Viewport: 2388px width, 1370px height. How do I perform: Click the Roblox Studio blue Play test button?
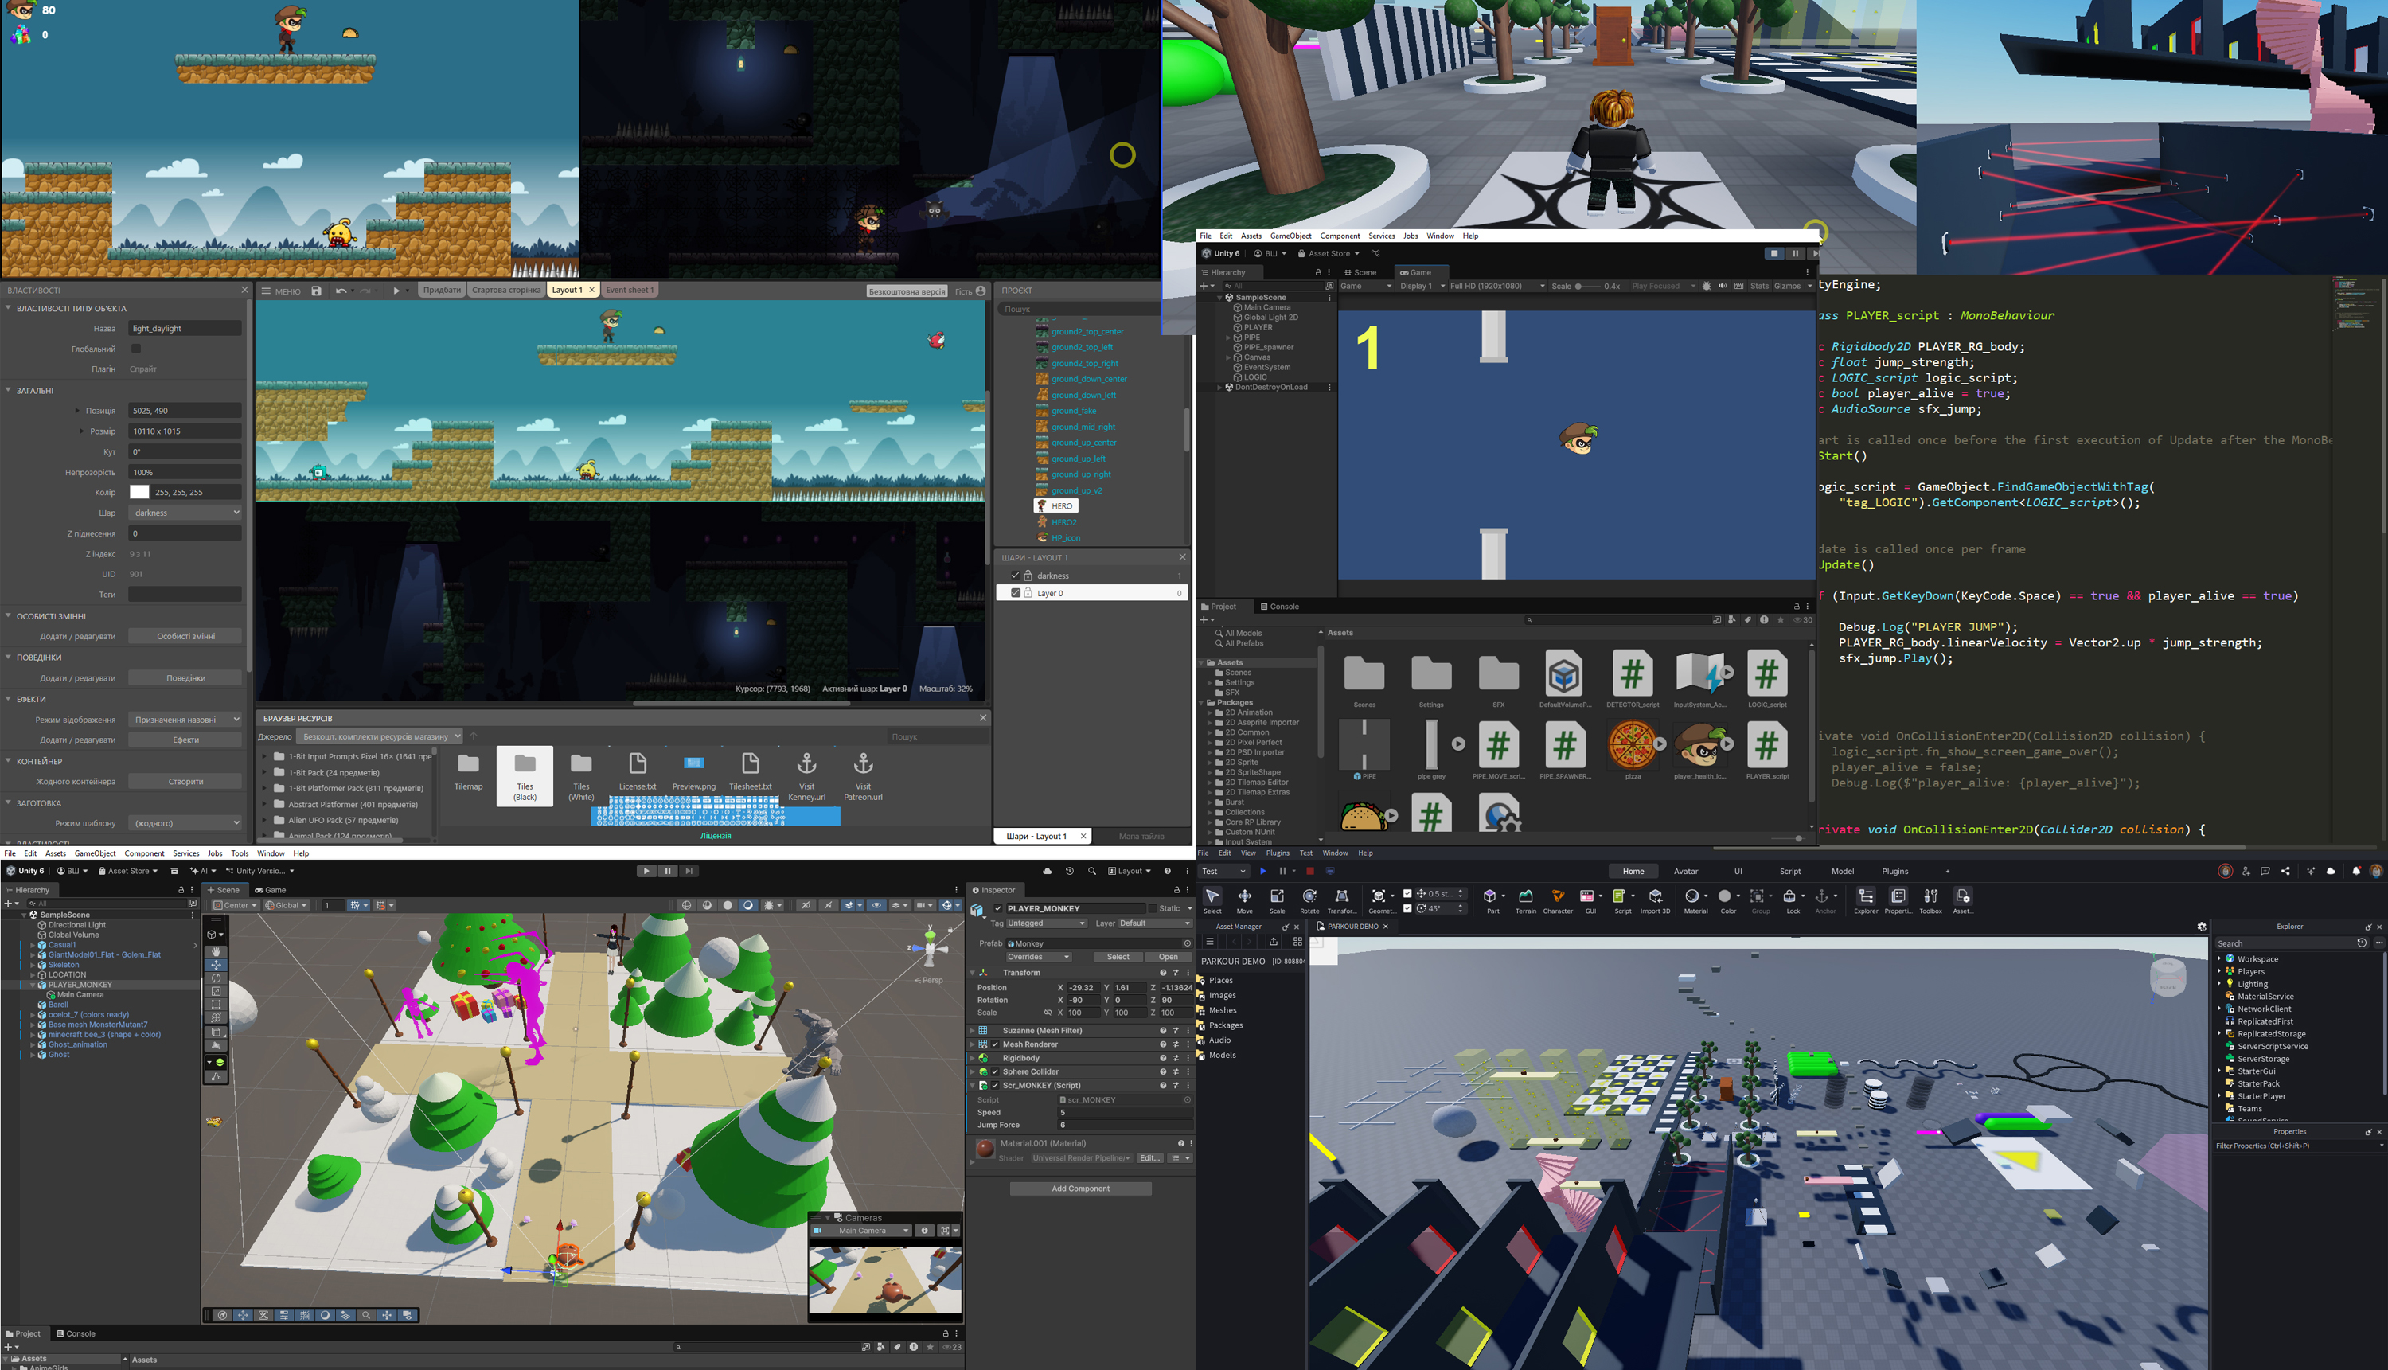pos(1262,872)
